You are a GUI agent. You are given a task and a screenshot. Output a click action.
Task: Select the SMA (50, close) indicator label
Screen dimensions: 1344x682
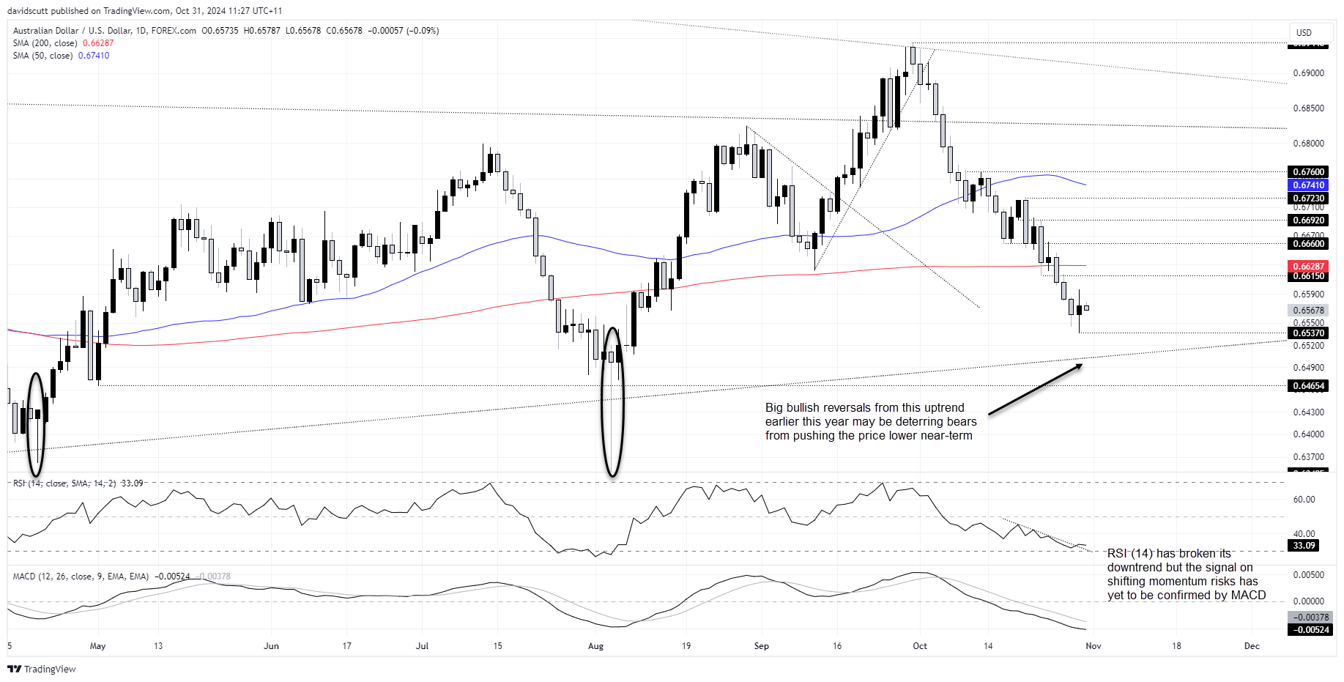click(x=42, y=56)
